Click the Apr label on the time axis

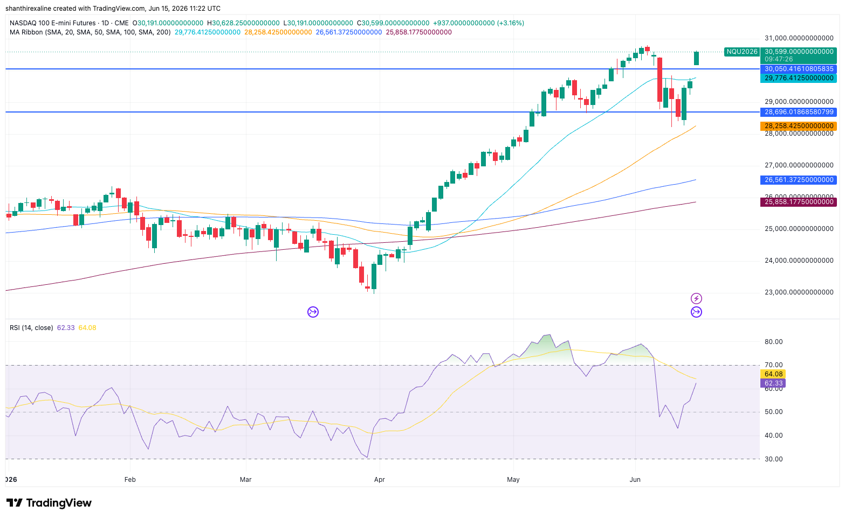coord(380,479)
